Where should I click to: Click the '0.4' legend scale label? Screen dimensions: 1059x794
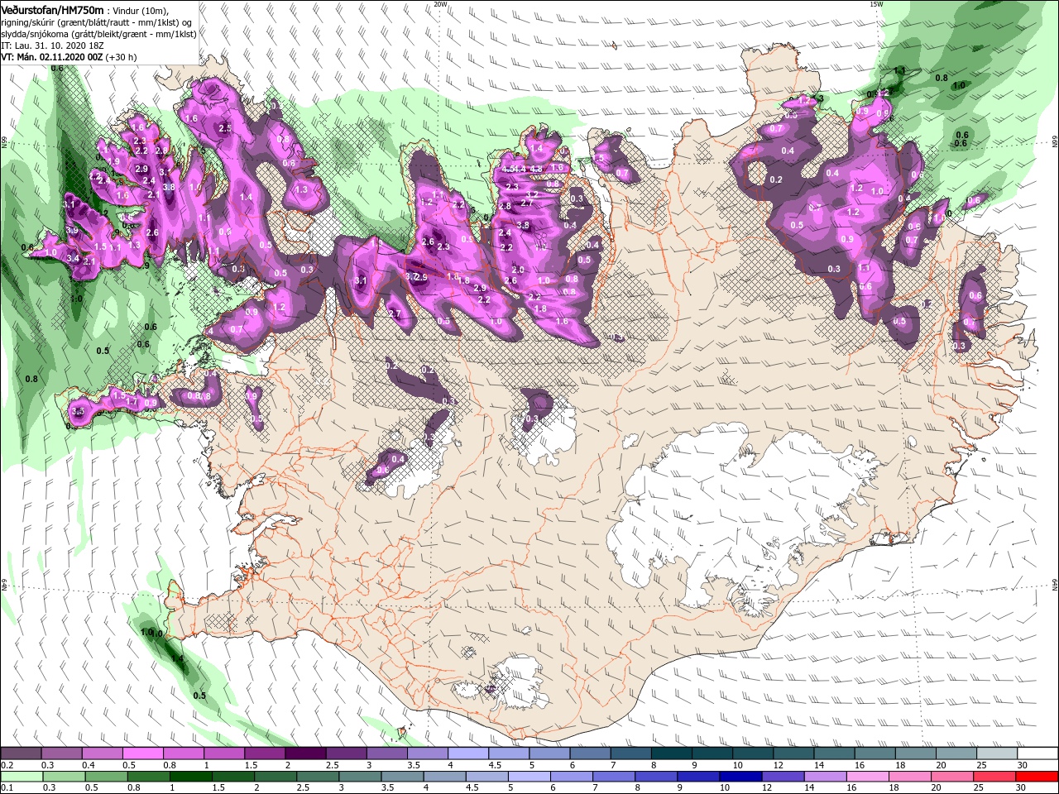(89, 765)
